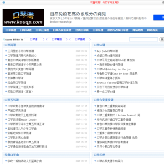Open the 口琴五线谱Annie Laurie link
The width and height of the screenshot is (164, 164).
coord(22,120)
